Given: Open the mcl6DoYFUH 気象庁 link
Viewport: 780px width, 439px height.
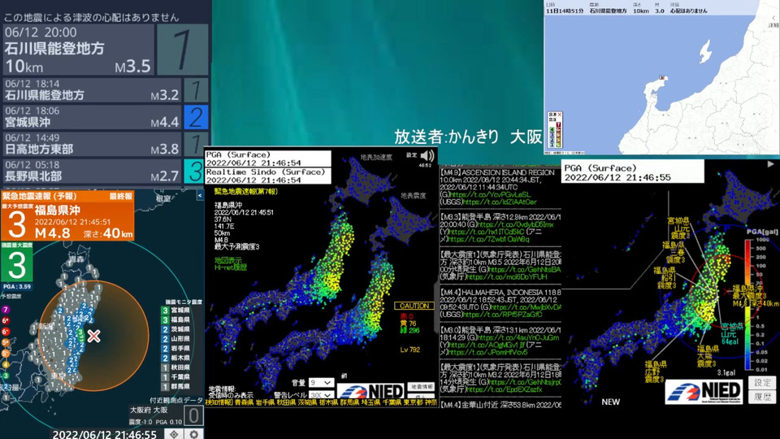Looking at the screenshot, I should 506,276.
